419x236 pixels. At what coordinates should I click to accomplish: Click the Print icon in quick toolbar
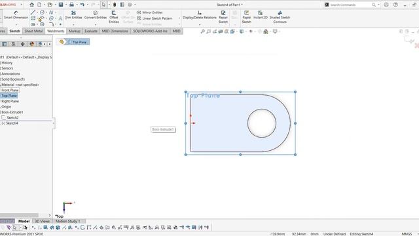[x=71, y=5]
